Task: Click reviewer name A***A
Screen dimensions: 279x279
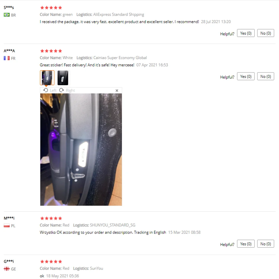Action: pos(9,51)
